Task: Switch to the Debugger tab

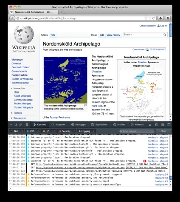Action: point(79,124)
